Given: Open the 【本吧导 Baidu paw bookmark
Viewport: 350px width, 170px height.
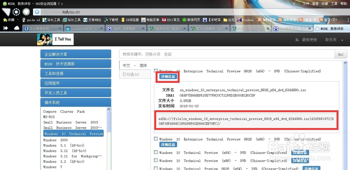Looking at the screenshot, I should click(212, 20).
